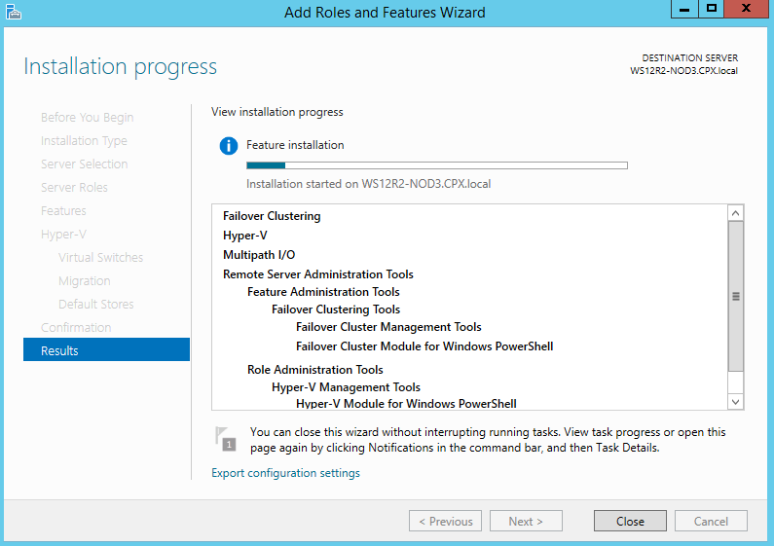This screenshot has width=774, height=546.
Task: Close window with the red X button
Action: (747, 9)
